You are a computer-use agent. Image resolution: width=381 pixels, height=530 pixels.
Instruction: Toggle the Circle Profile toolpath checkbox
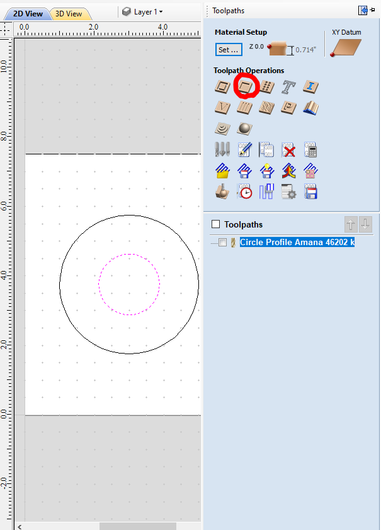coord(222,243)
